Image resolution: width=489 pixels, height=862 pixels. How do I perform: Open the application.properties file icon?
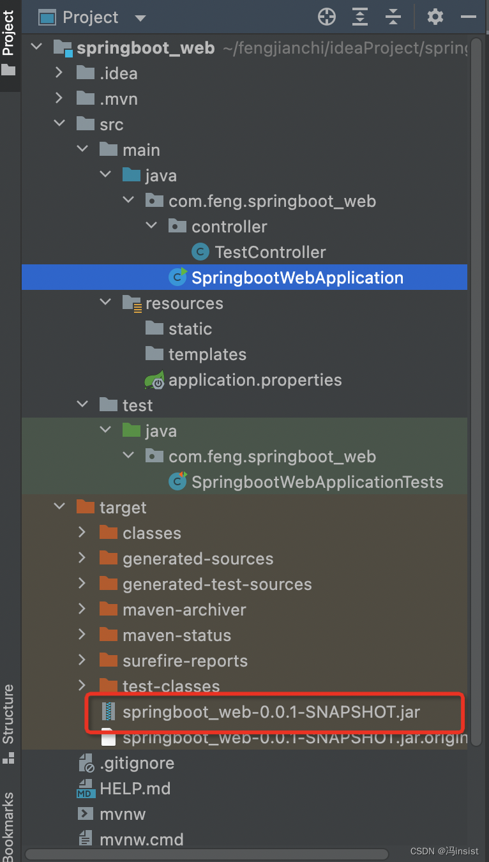(x=154, y=379)
